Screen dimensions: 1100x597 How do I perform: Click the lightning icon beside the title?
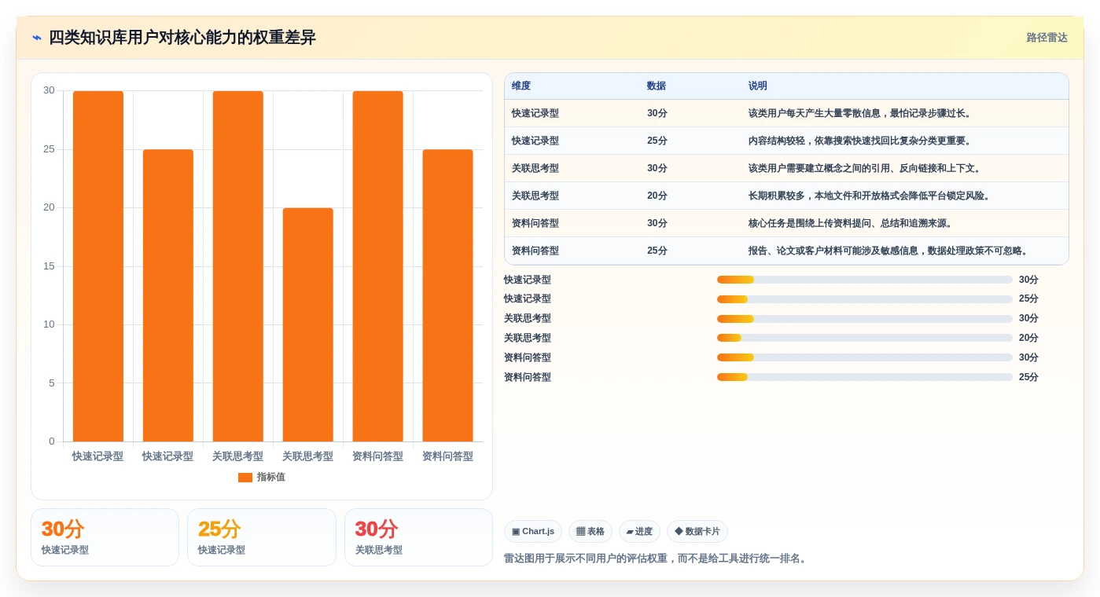(37, 38)
